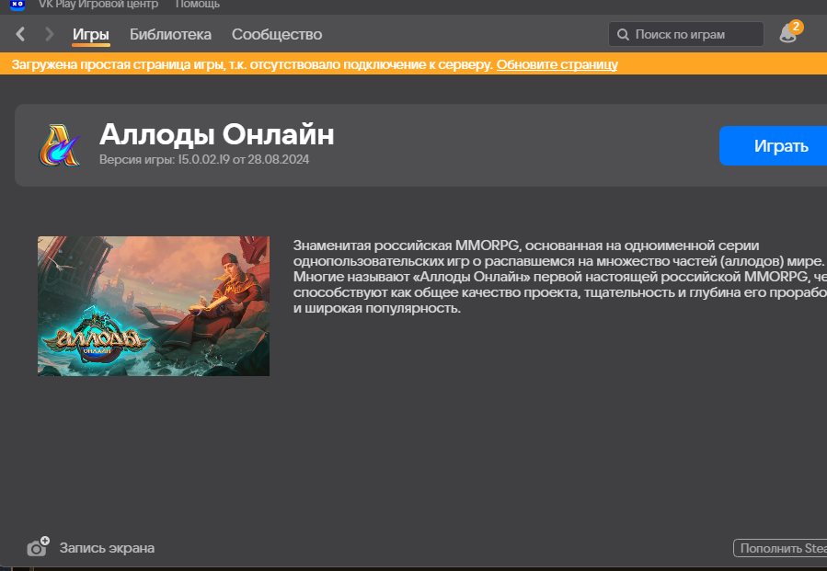Click into the Поиск по играм field
The image size is (827, 571).
[685, 34]
